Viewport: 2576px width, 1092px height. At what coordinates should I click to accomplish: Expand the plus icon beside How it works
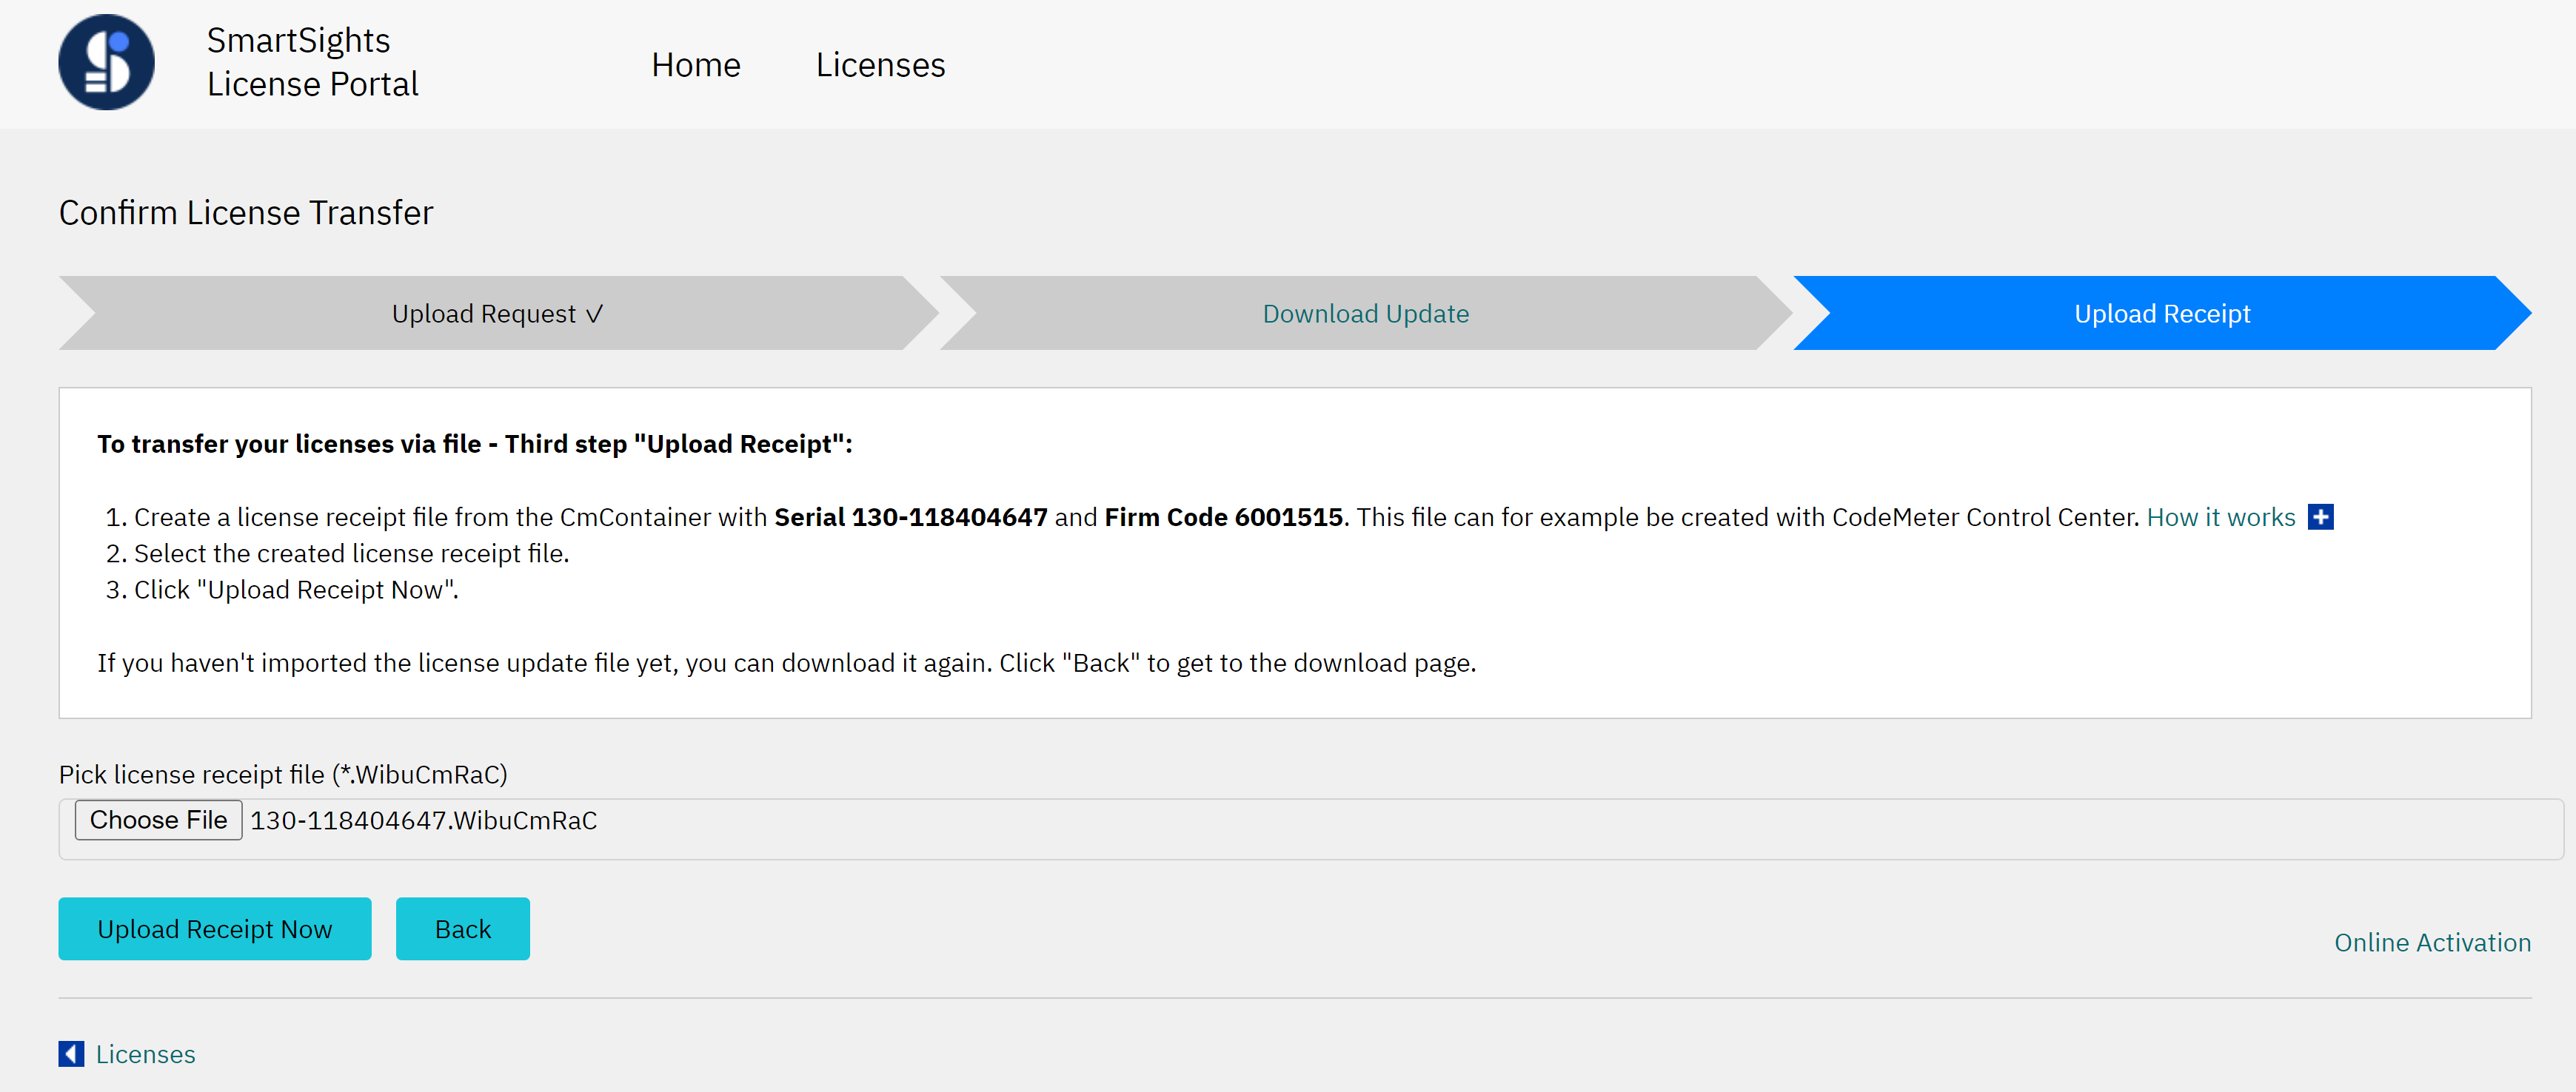[2320, 516]
